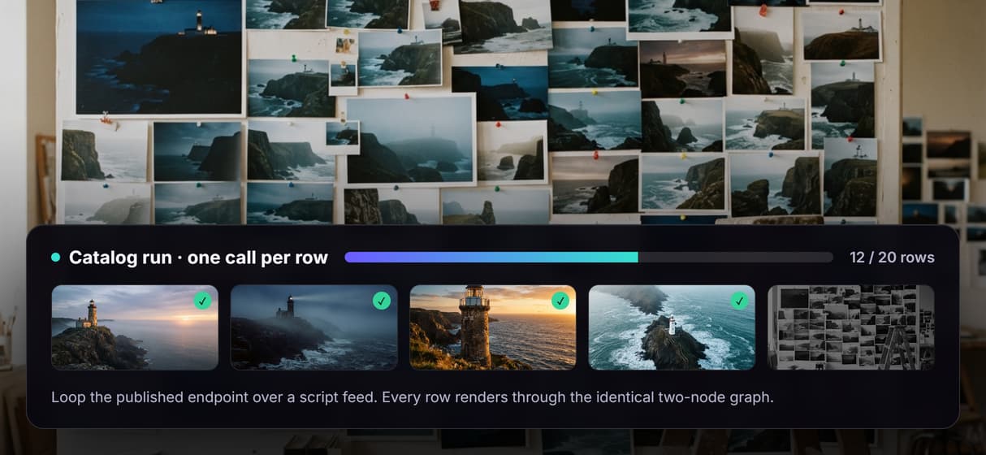Open the sunset lighthouse render thumbnail
Screen dimensions: 986x455
pos(135,327)
